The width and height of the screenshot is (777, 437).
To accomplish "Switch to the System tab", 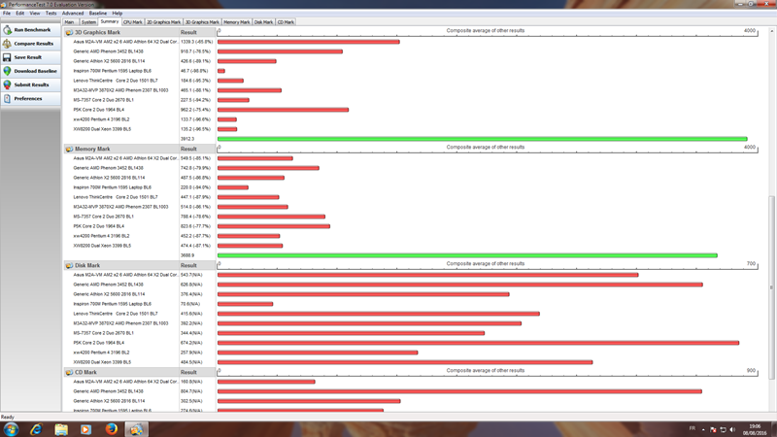I will [88, 22].
